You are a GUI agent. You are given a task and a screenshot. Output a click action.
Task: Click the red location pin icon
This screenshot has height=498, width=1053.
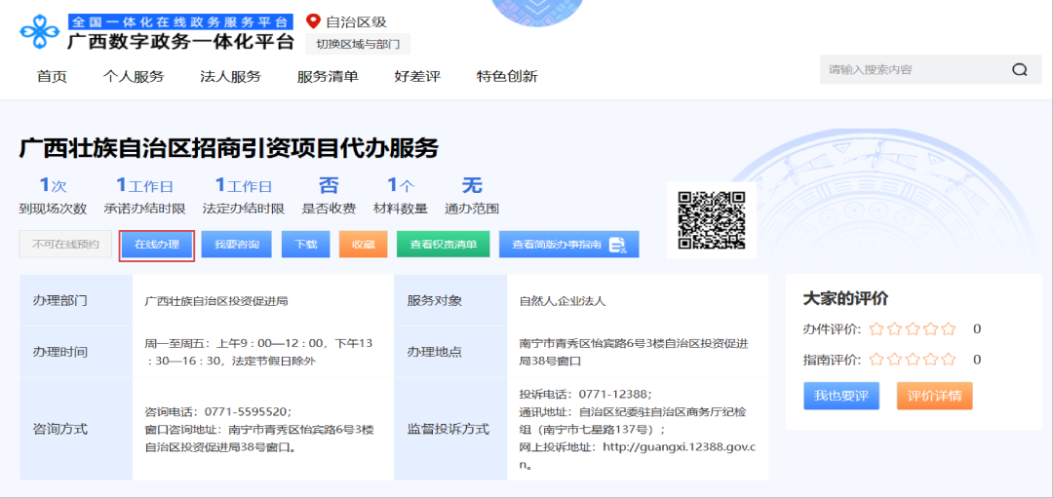pos(313,20)
